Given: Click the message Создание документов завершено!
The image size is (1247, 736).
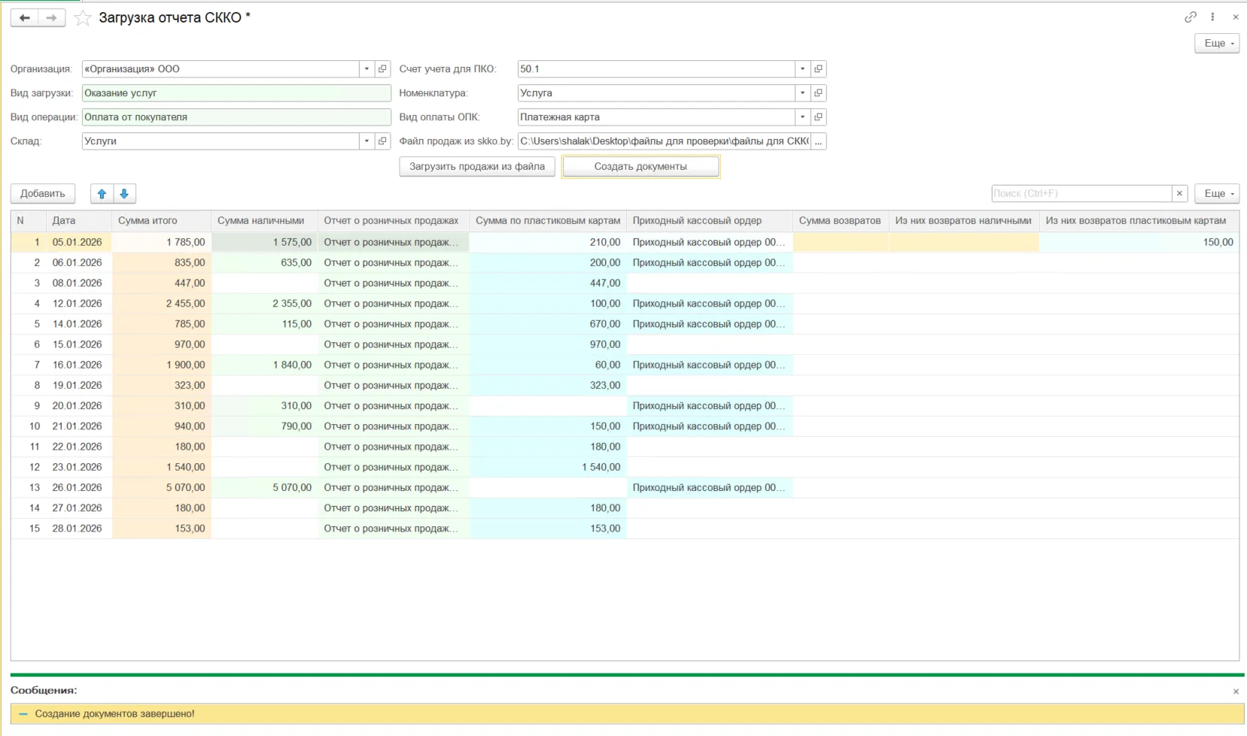Looking at the screenshot, I should 114,713.
